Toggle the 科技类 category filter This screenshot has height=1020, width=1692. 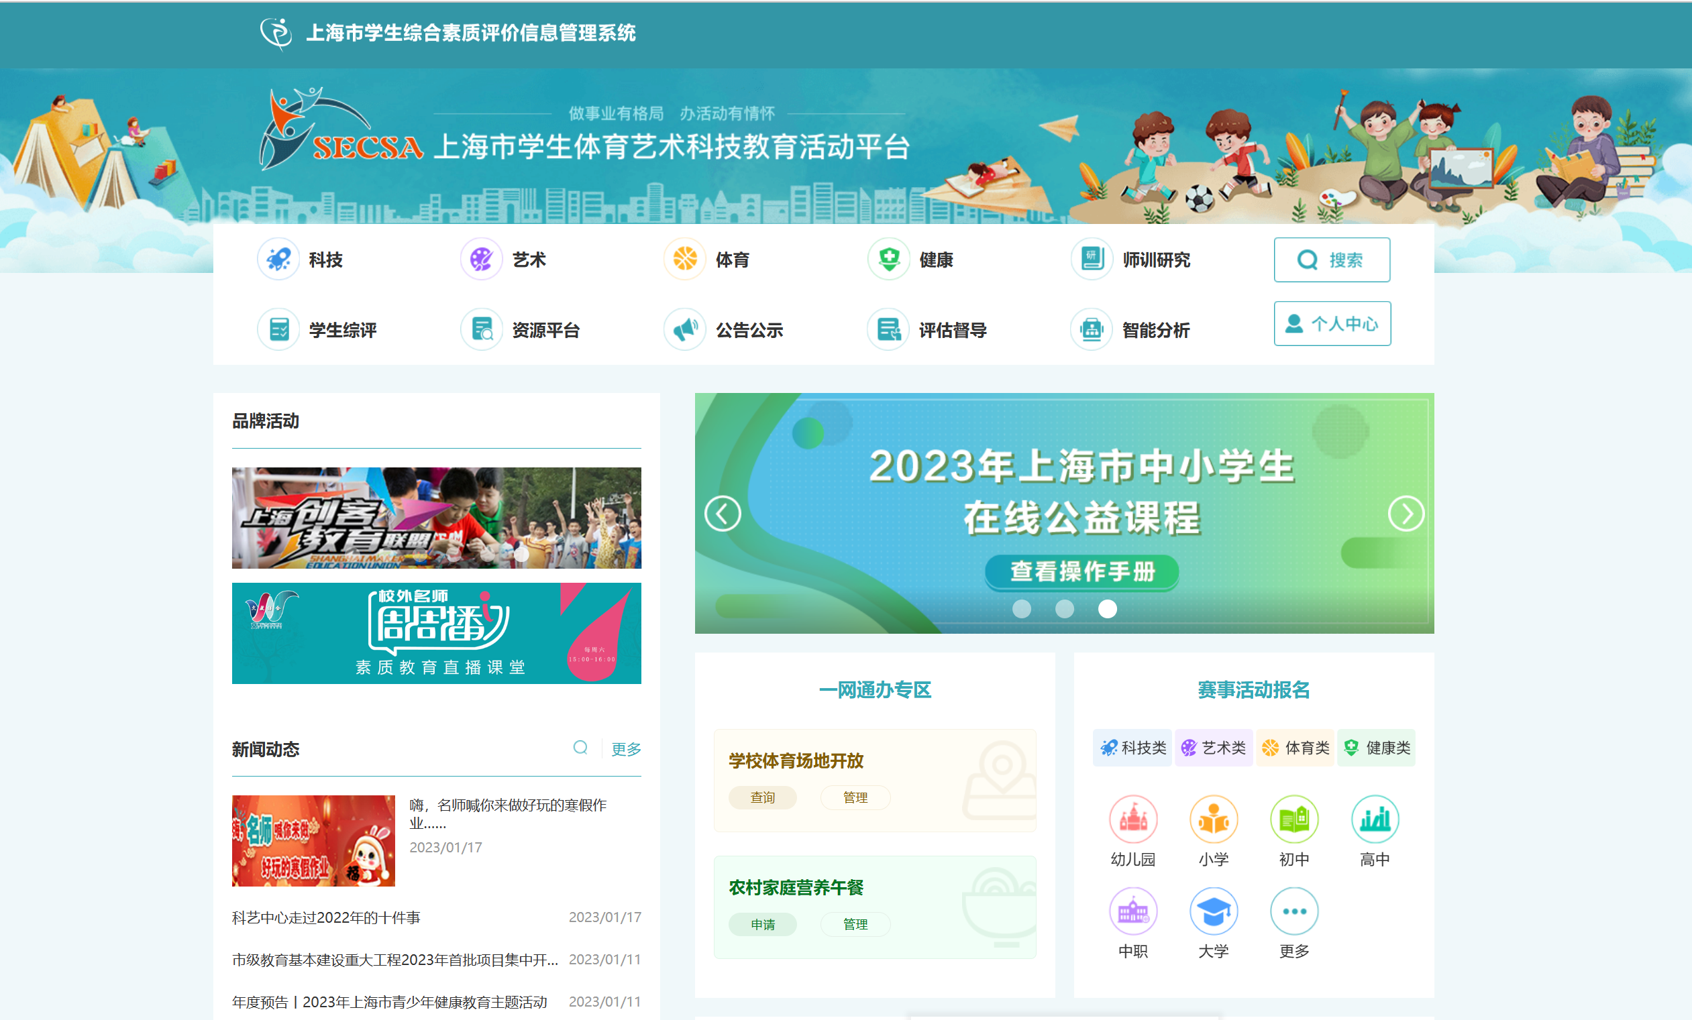[x=1132, y=748]
